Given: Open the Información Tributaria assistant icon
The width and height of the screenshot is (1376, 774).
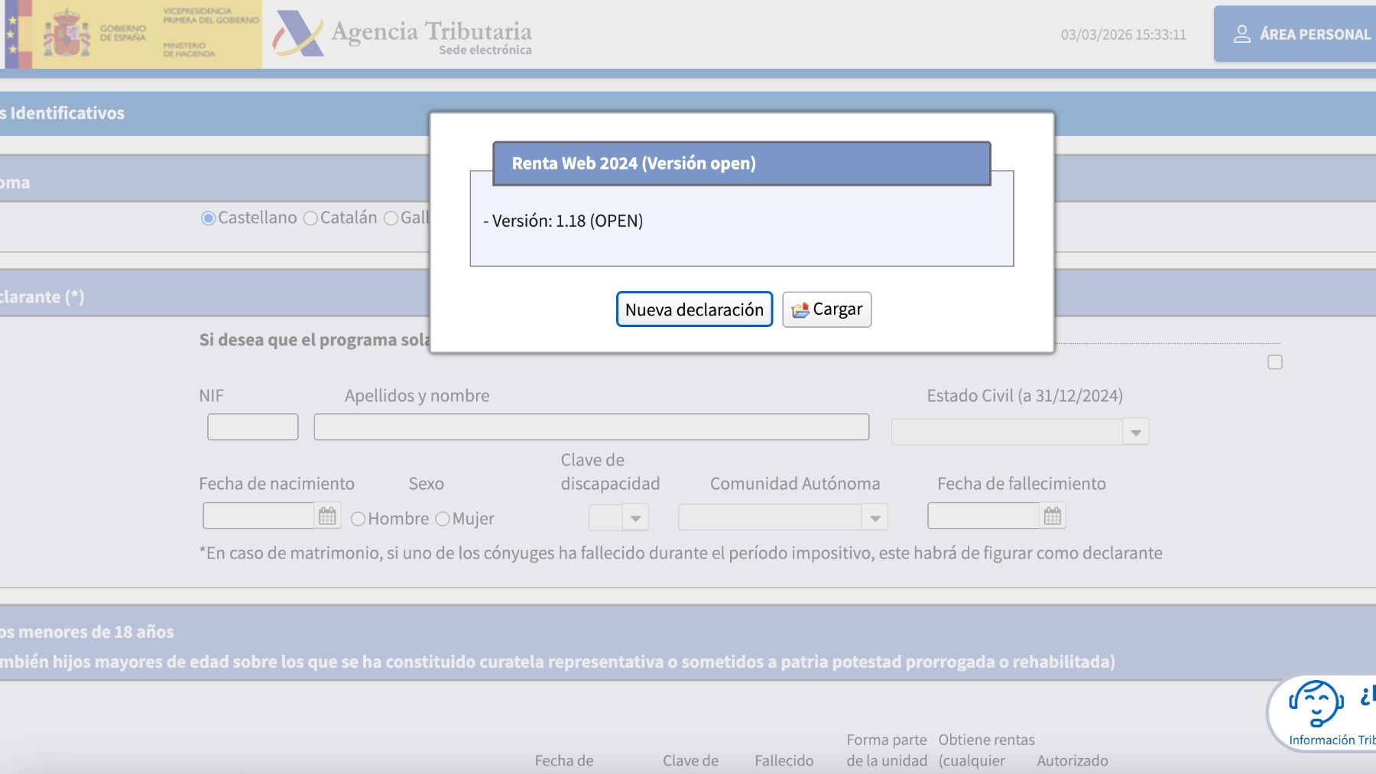Looking at the screenshot, I should [x=1316, y=703].
